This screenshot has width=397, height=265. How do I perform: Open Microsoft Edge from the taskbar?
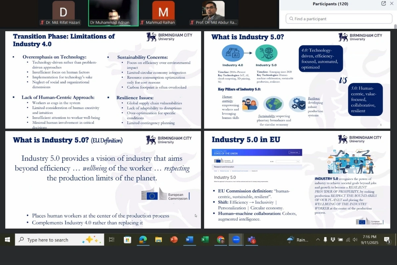pyautogui.click(x=143, y=239)
